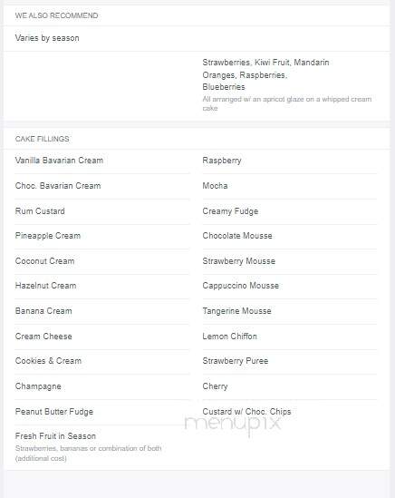Select Cappuccino Mousse filling
This screenshot has height=498, width=395.
point(241,286)
